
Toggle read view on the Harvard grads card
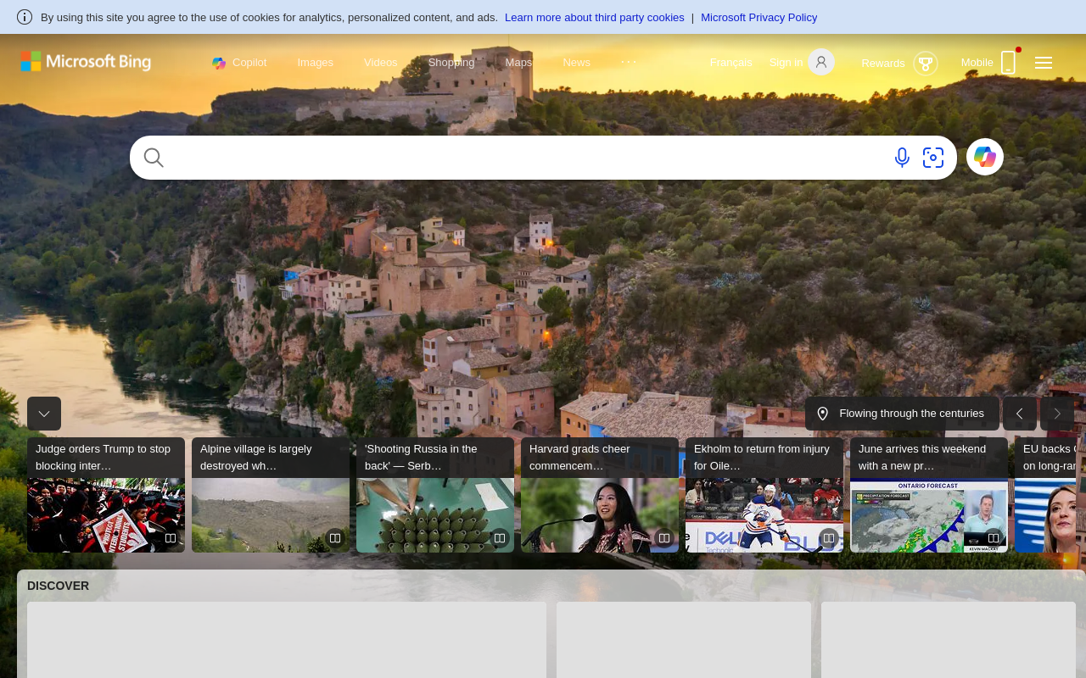(663, 537)
